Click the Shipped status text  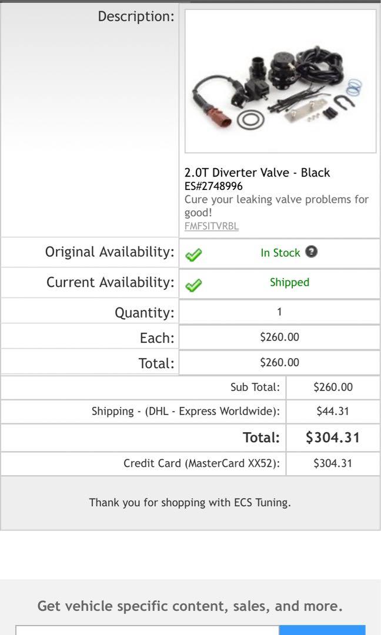(289, 282)
